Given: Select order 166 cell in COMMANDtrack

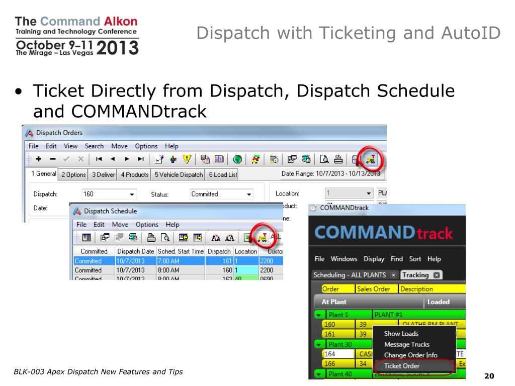Looking at the screenshot, I should click(x=338, y=364).
